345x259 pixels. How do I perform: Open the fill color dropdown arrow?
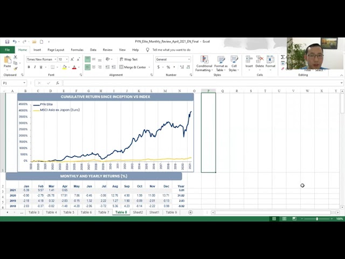click(69, 67)
